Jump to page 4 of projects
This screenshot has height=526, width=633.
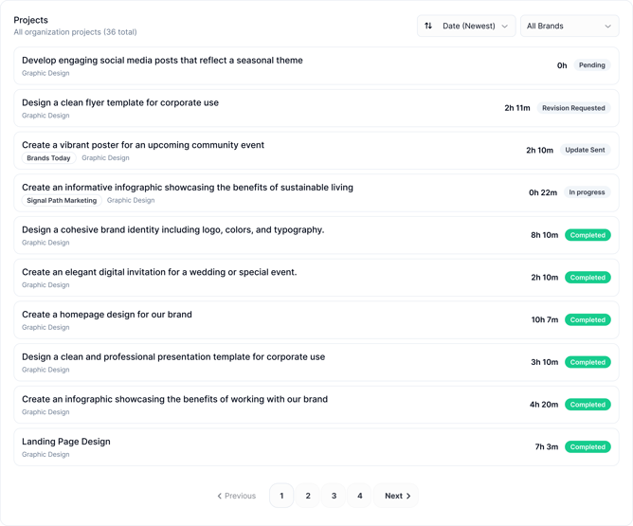point(359,496)
